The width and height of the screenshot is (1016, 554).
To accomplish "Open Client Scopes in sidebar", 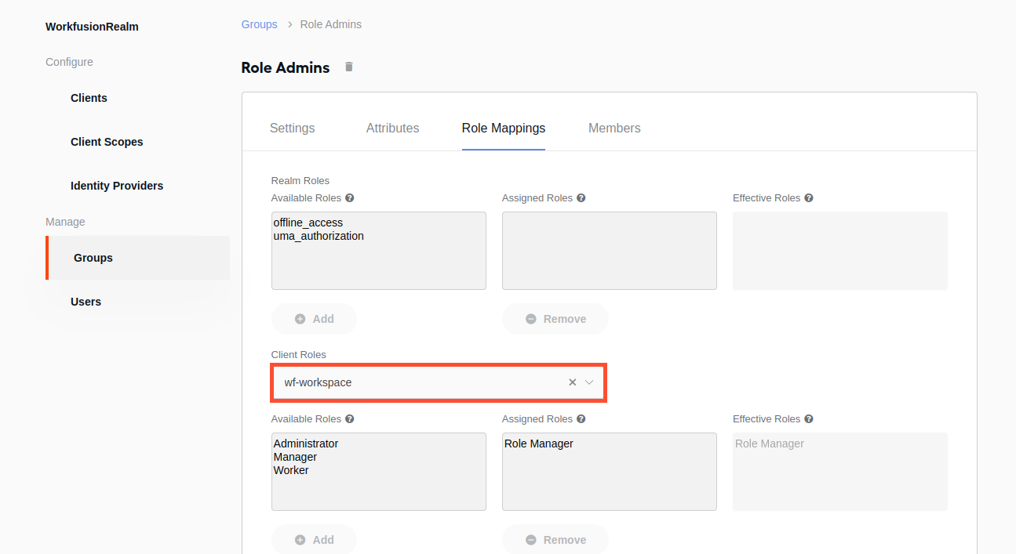I will click(107, 142).
